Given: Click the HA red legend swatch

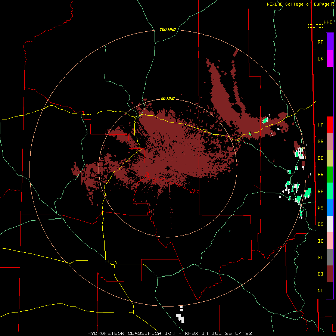Looking at the screenshot, I should [x=330, y=125].
